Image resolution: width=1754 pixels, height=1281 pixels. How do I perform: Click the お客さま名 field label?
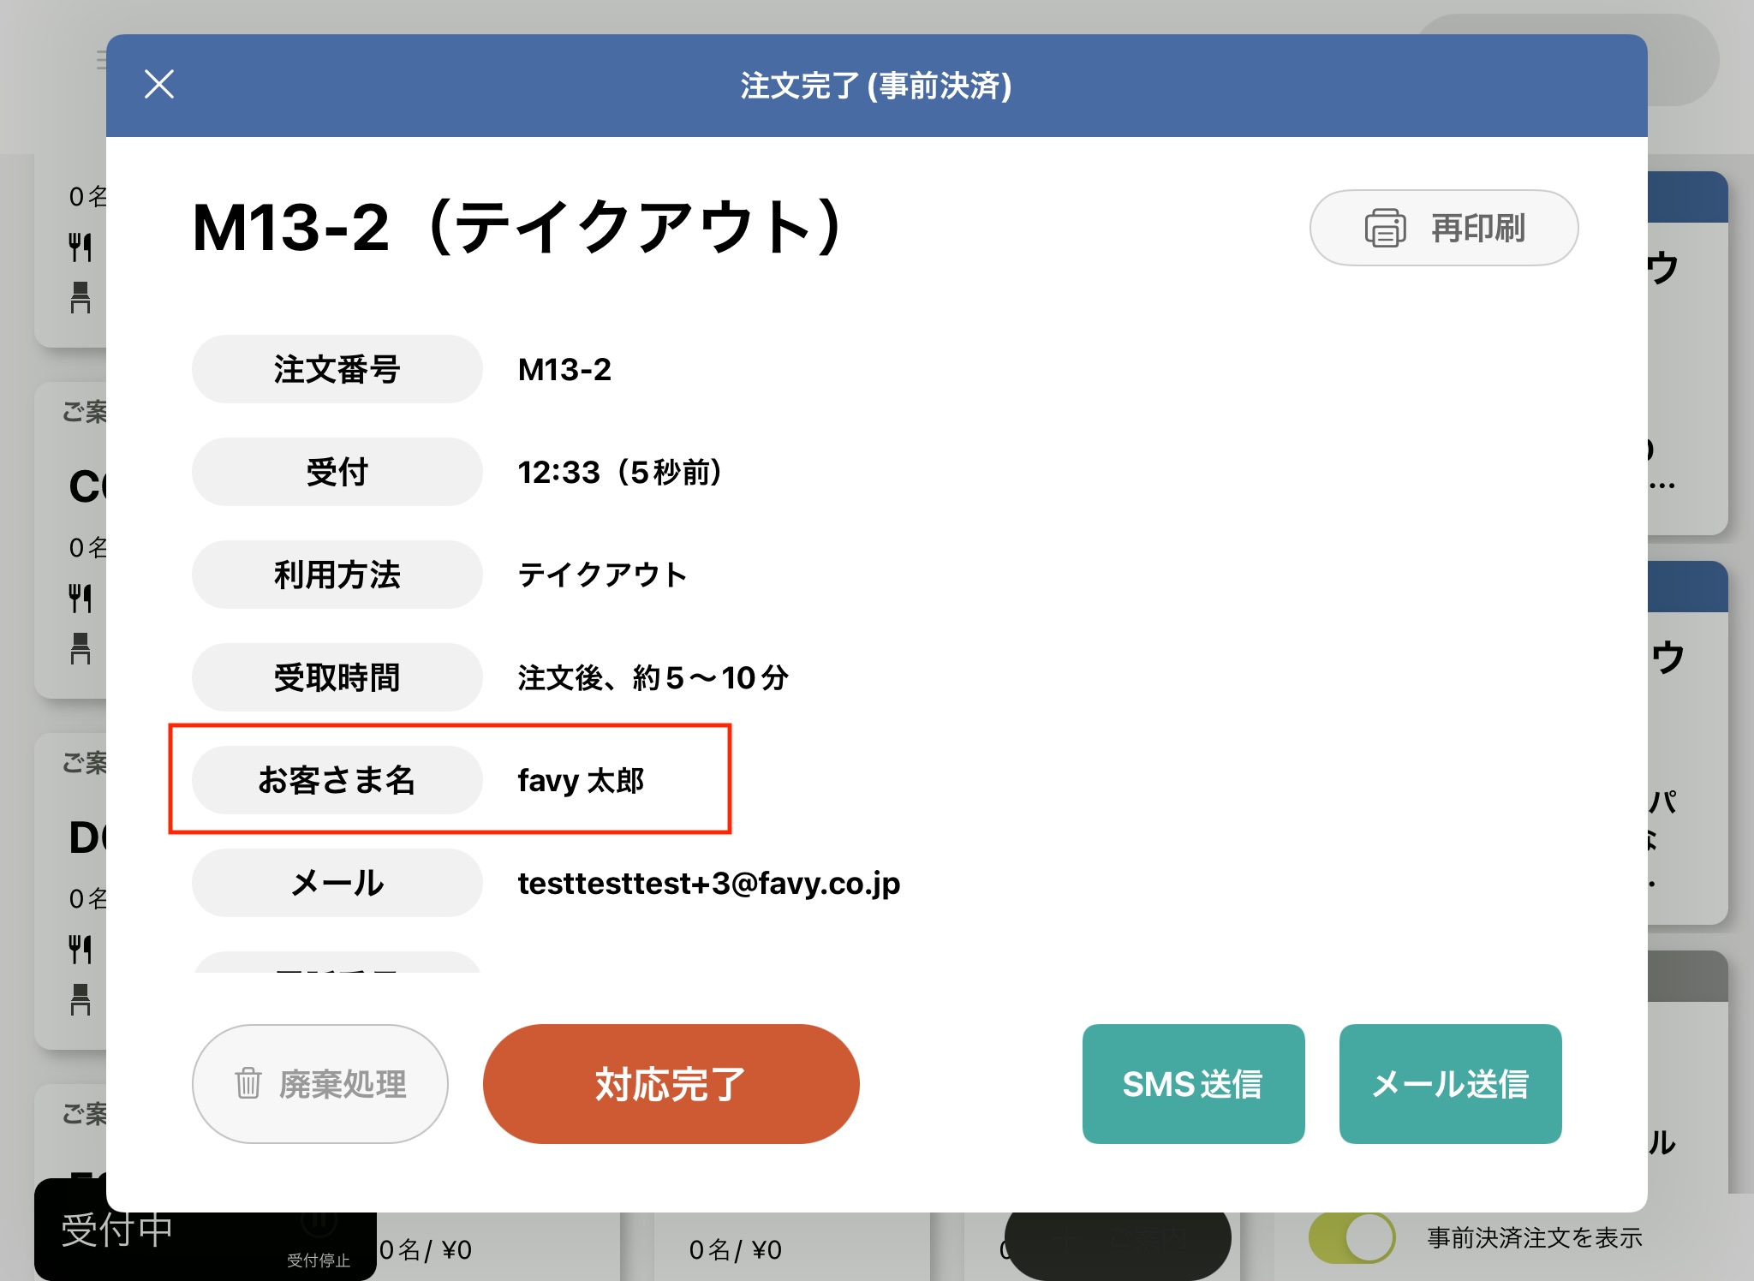[337, 780]
